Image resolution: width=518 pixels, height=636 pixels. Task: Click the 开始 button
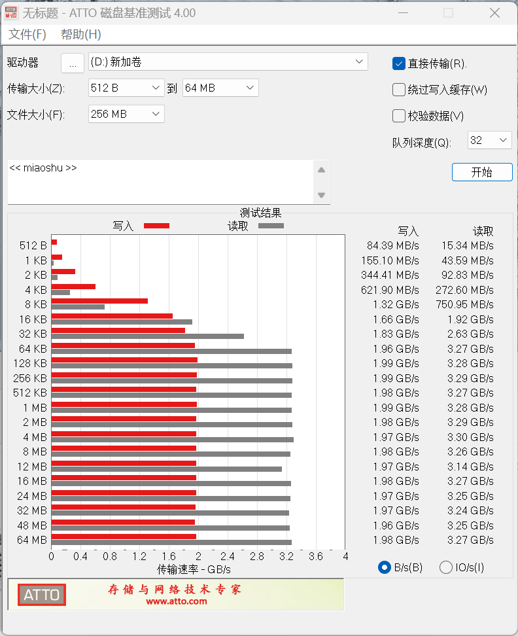pos(481,172)
